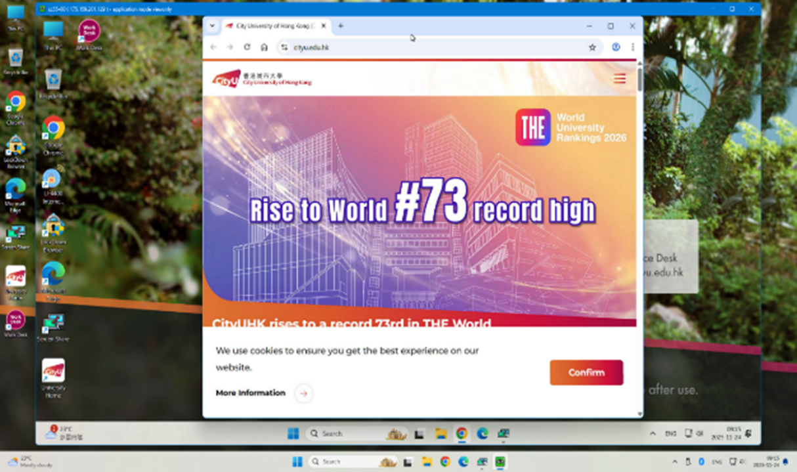Click the cityu.edu.hk address bar
797x472 pixels.
click(439, 47)
